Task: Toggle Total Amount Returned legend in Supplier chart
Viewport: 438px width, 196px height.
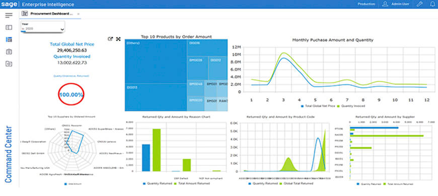Action: click(398, 184)
